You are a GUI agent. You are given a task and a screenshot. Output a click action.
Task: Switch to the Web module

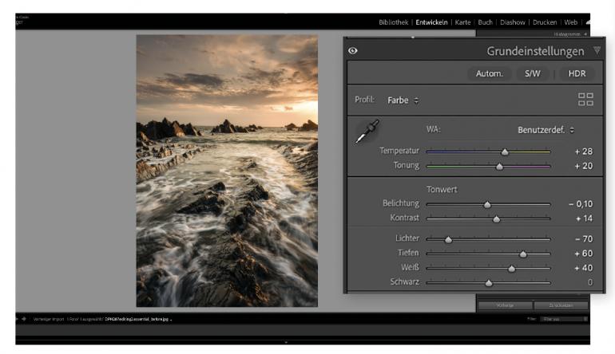point(571,22)
